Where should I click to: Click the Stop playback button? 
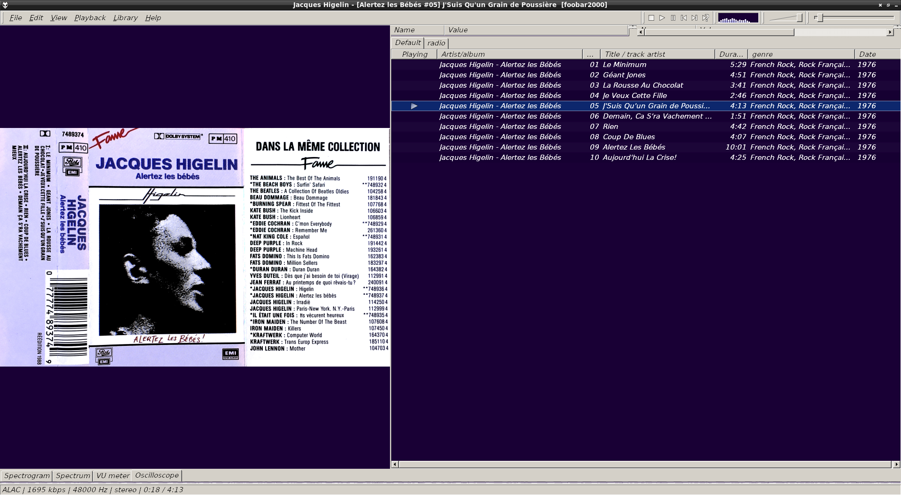(x=651, y=18)
